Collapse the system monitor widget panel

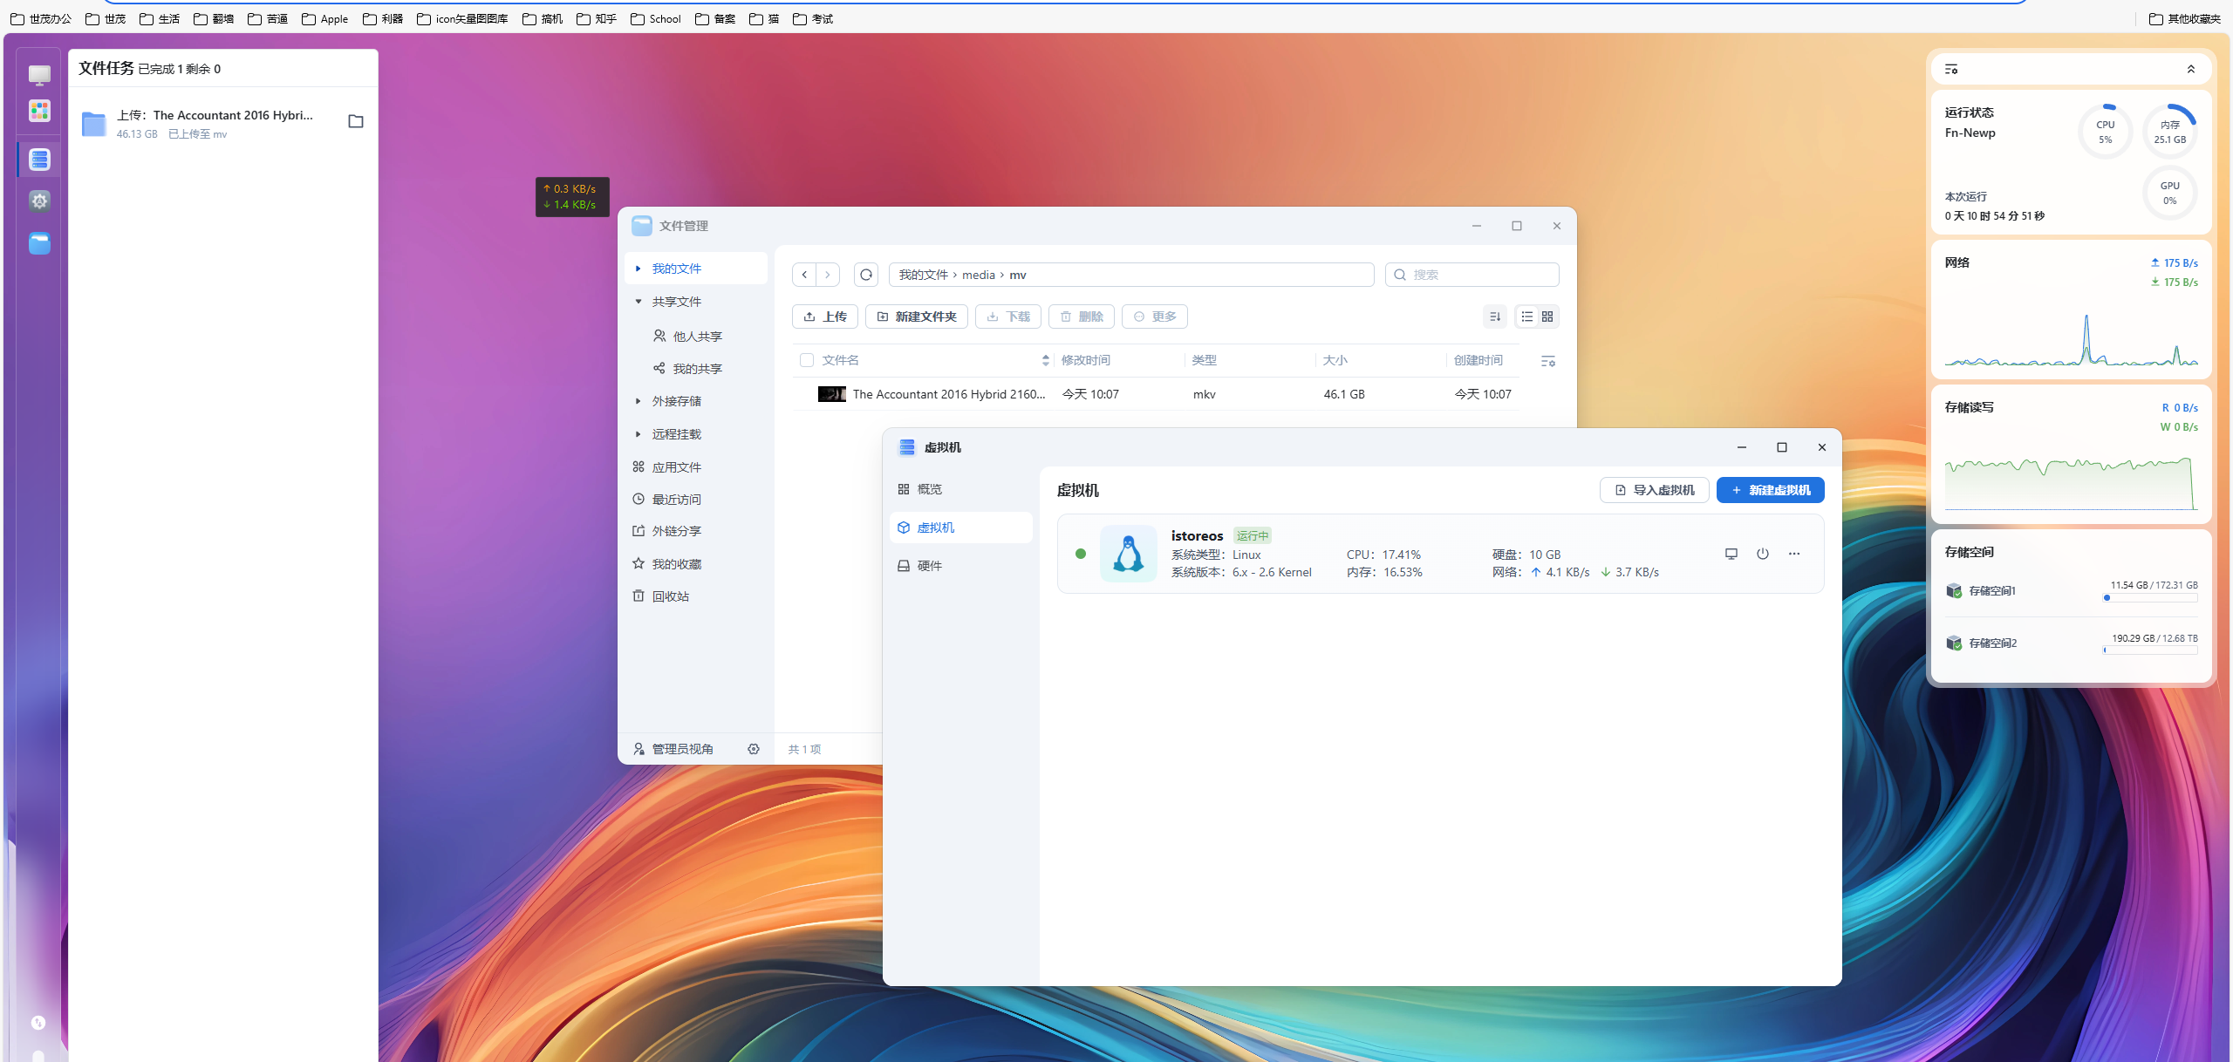tap(2190, 69)
